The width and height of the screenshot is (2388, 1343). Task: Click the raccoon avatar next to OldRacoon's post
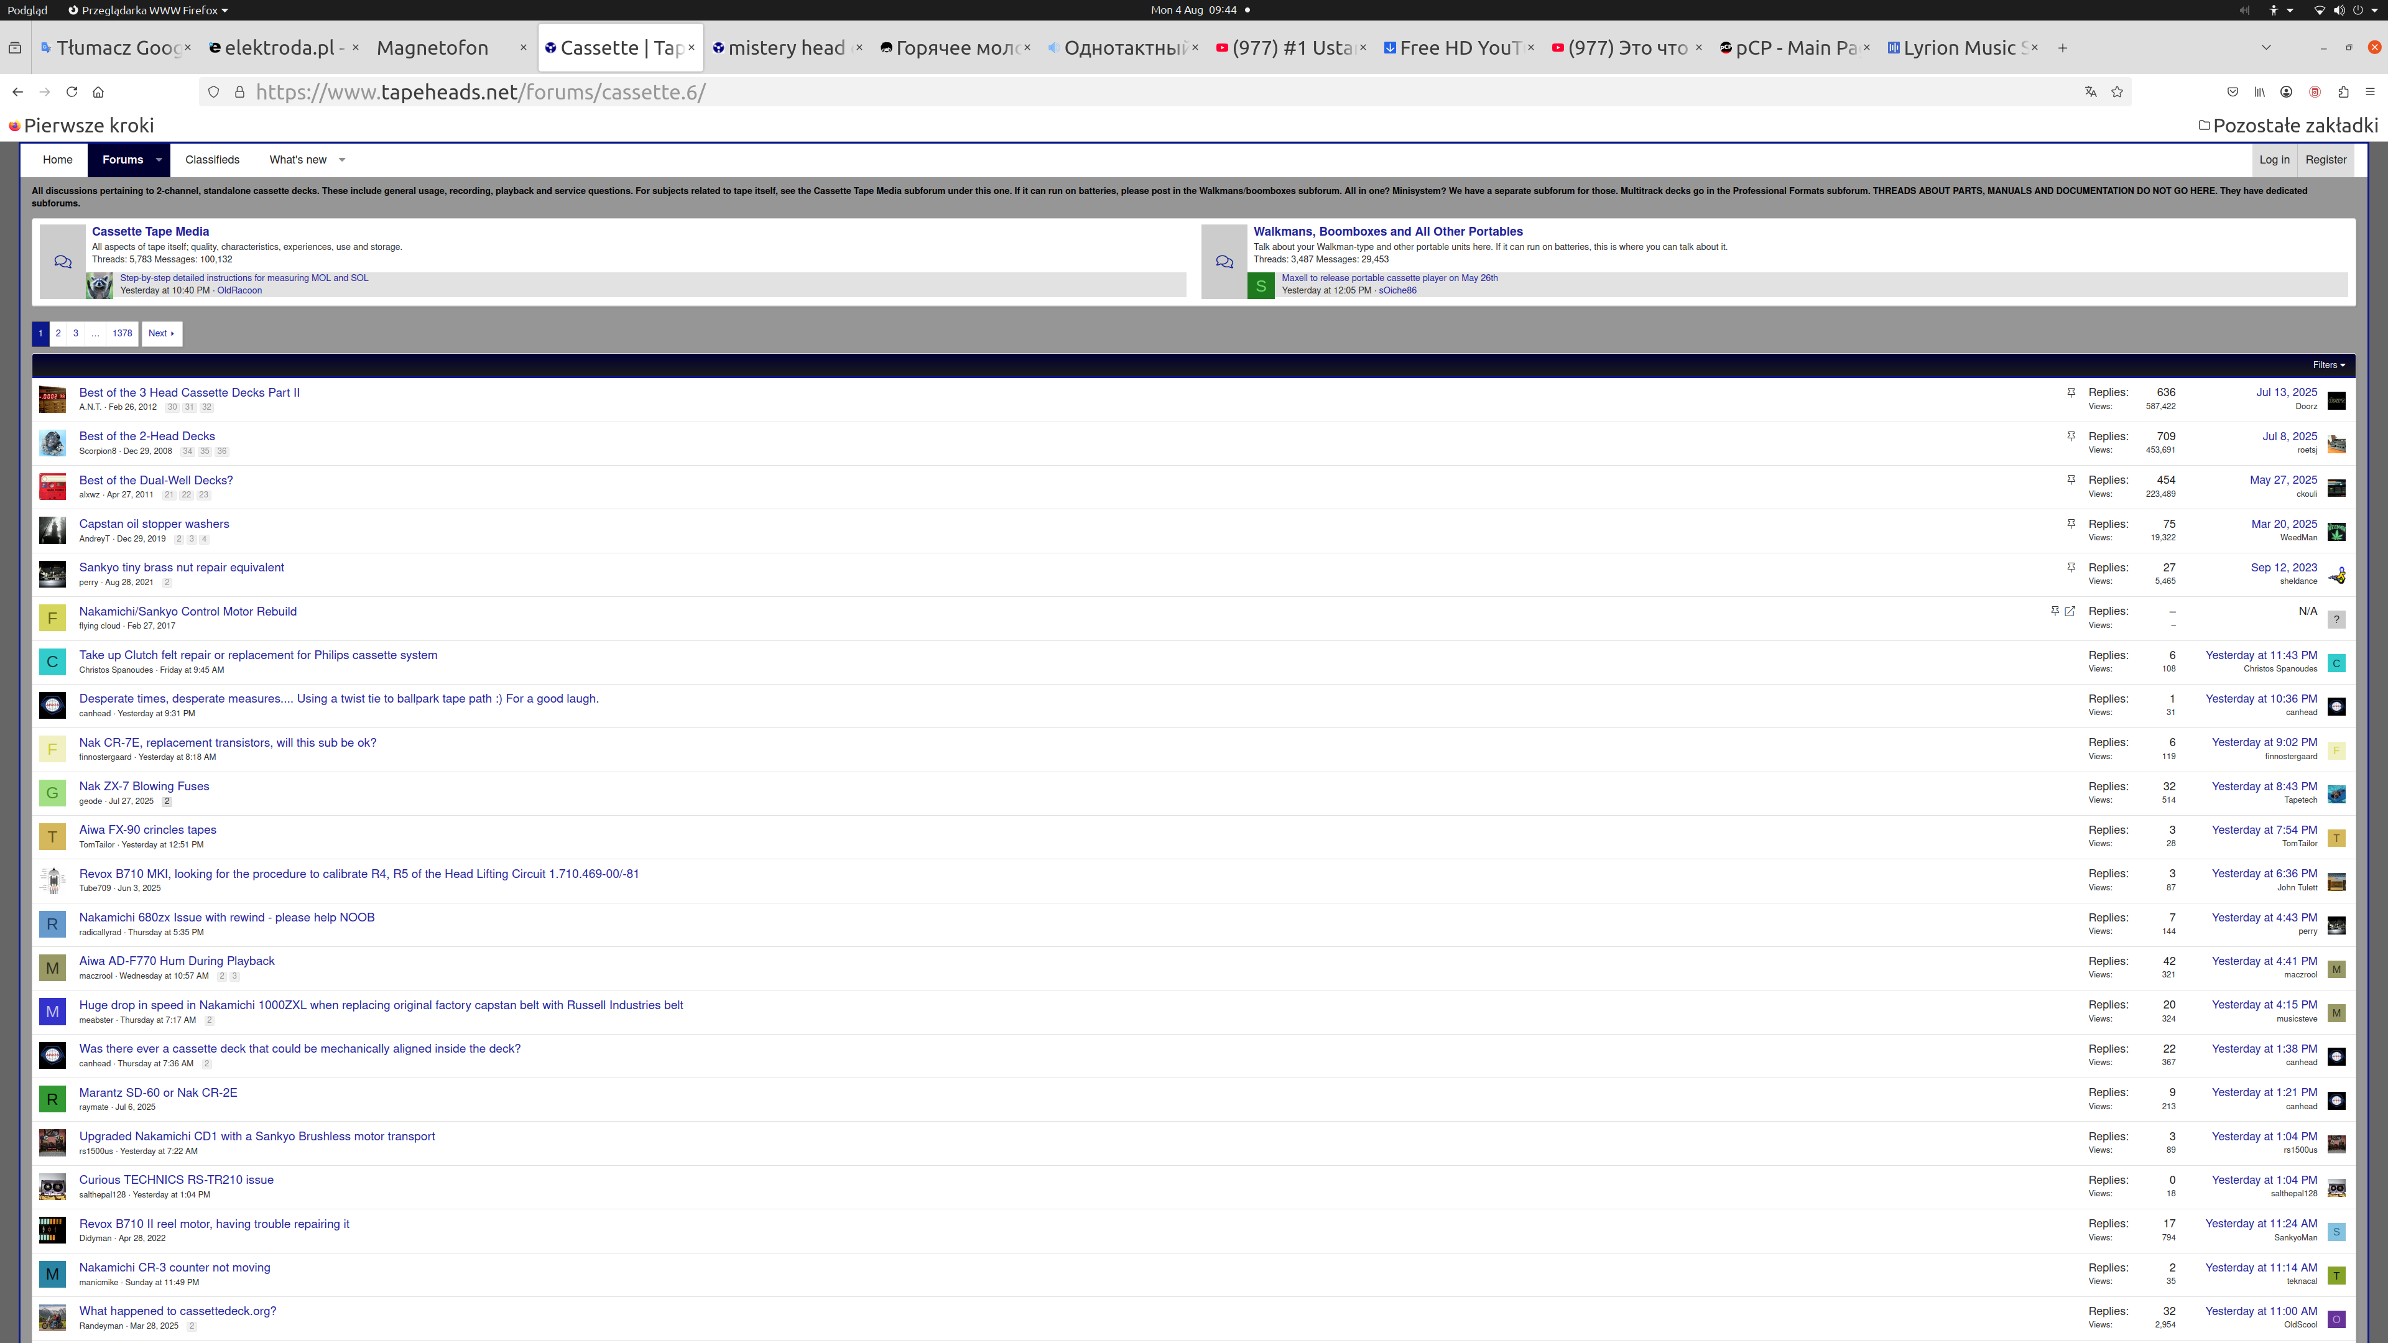coord(99,285)
